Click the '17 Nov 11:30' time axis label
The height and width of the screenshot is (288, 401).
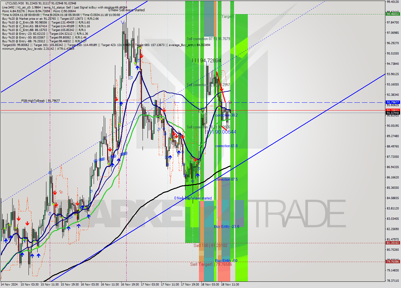click(x=170, y=285)
